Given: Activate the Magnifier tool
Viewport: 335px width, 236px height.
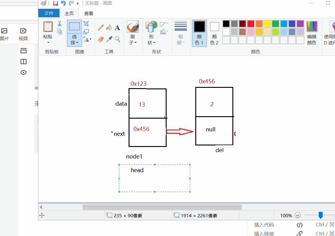Looking at the screenshot, I should coord(117,39).
